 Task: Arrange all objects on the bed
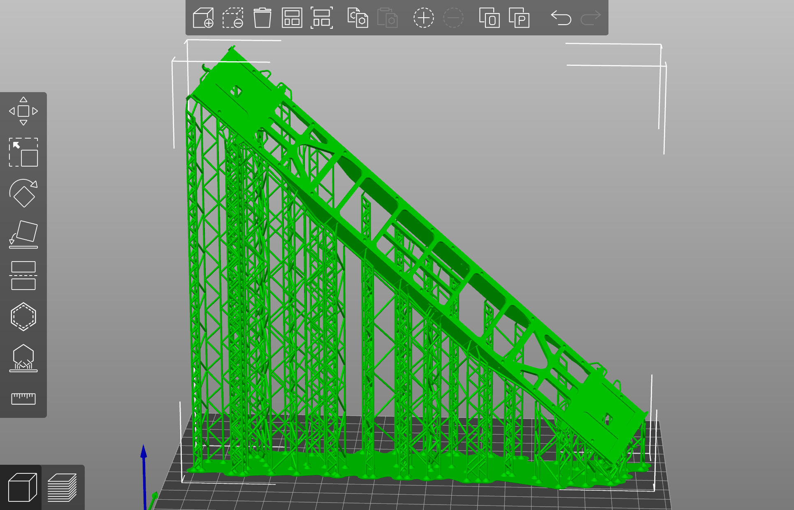click(x=292, y=18)
